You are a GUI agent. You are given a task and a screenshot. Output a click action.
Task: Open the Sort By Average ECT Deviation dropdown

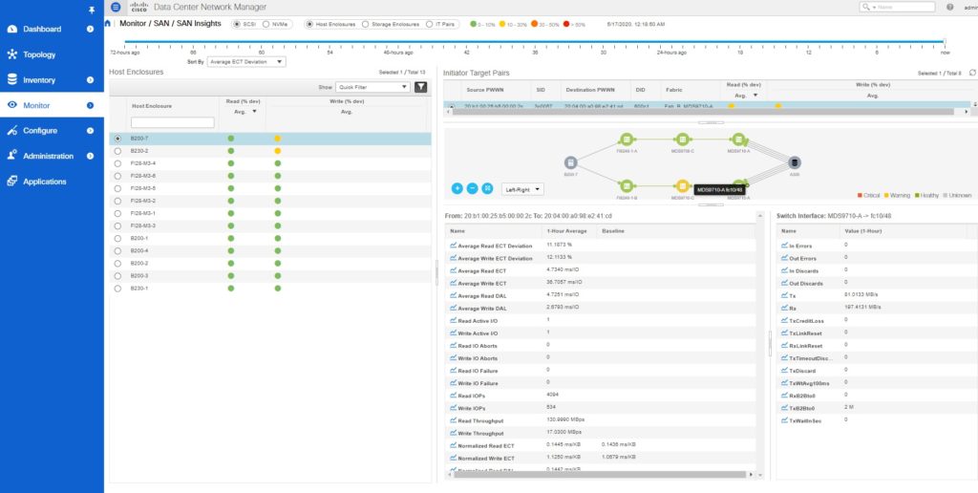click(x=246, y=62)
